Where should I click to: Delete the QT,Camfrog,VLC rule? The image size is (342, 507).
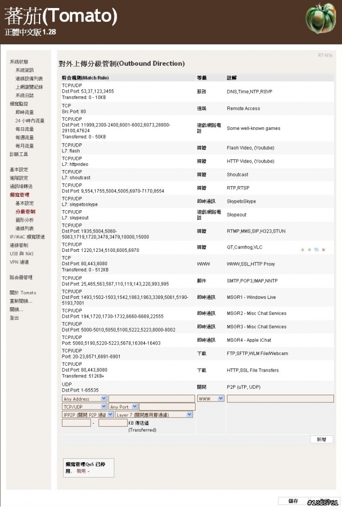click(x=323, y=250)
